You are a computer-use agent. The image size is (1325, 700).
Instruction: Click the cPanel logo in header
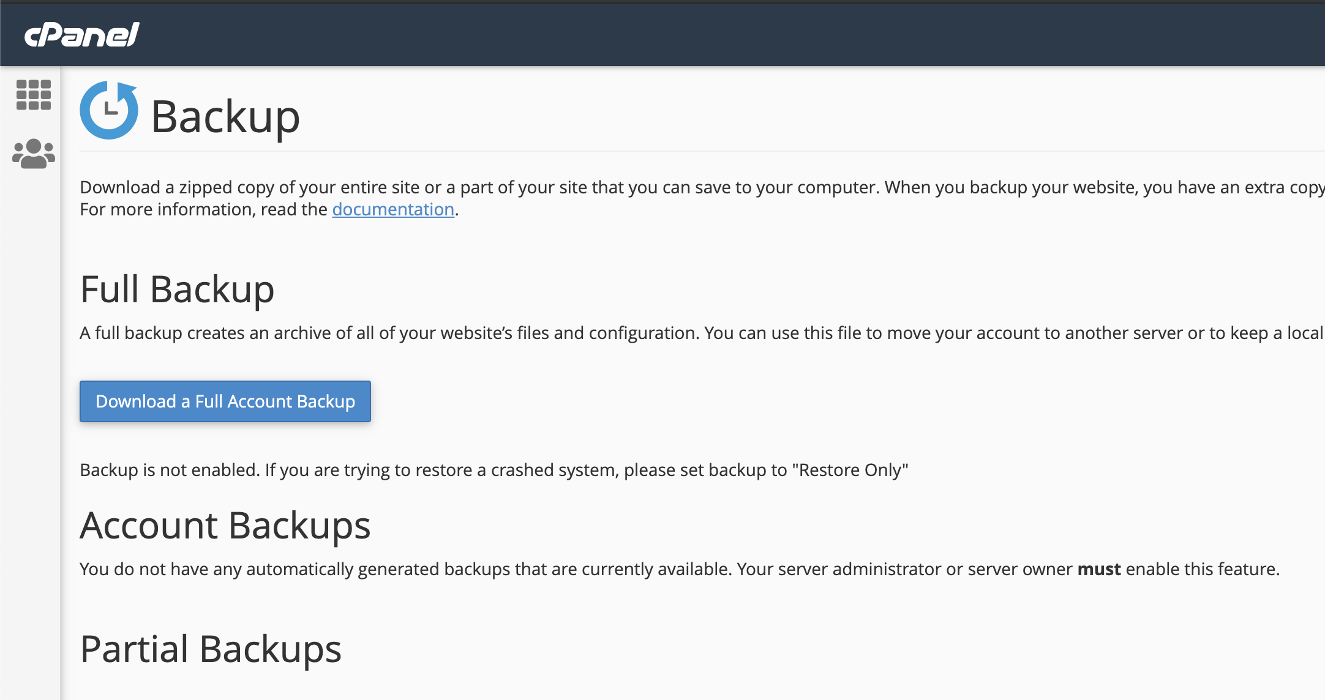[82, 35]
